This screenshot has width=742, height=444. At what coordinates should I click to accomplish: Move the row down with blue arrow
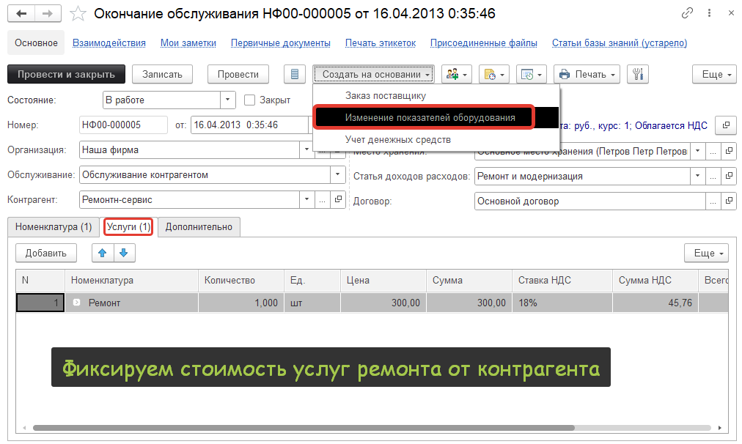tap(123, 253)
